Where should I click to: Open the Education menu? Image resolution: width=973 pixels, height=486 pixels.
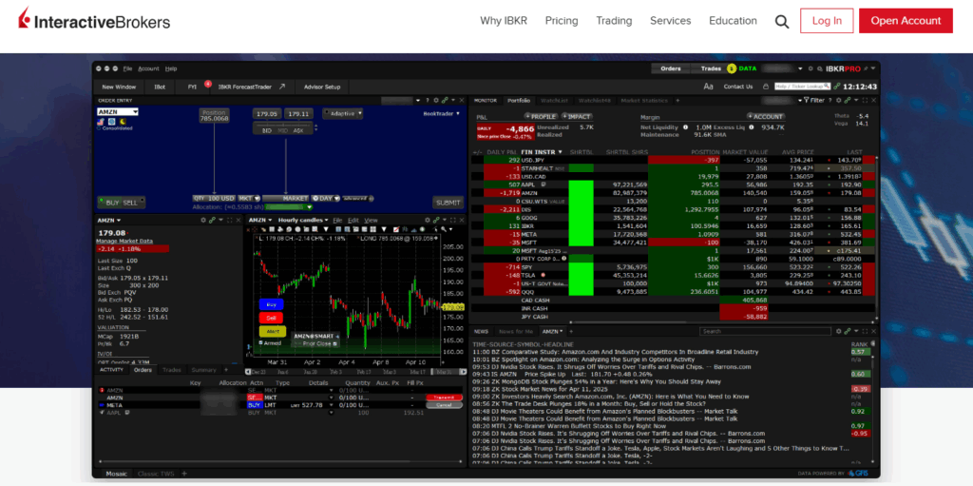[x=733, y=21]
